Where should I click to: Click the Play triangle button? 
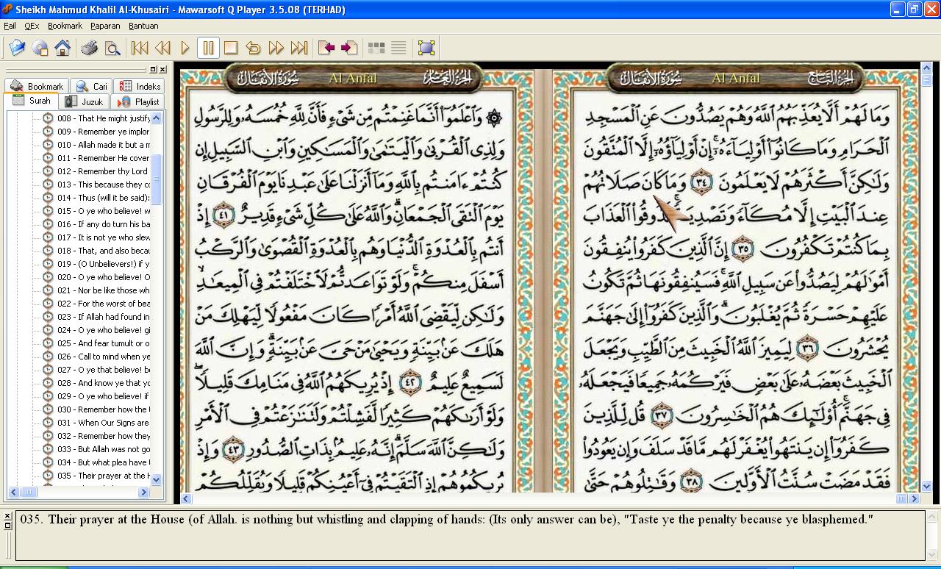pyautogui.click(x=185, y=49)
